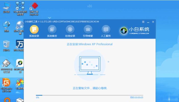Open the hamburger menu in title bar
Screen dimensions: 179x102
pos(143,22)
